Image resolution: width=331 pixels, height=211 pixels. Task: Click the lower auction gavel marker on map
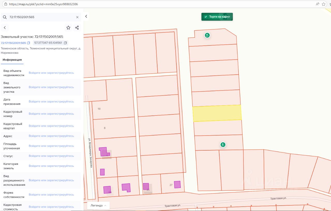(223, 145)
